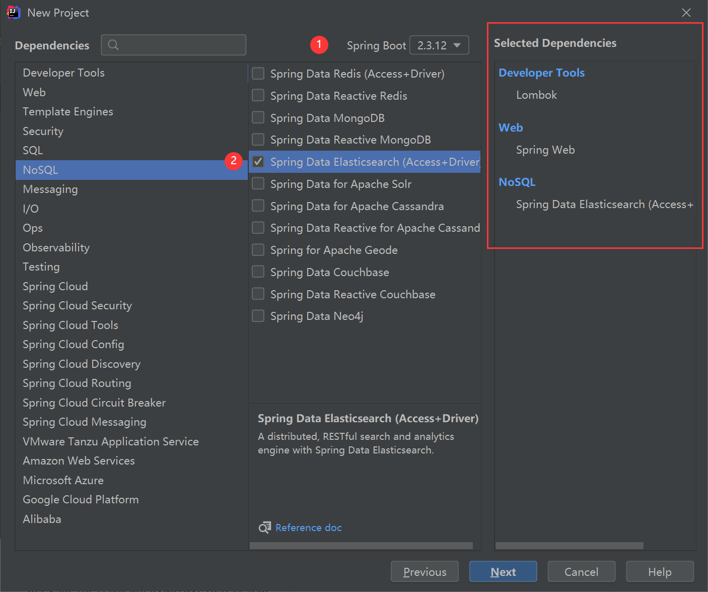Tick Spring Data Reactive Couchbase
708x592 pixels.
(258, 294)
